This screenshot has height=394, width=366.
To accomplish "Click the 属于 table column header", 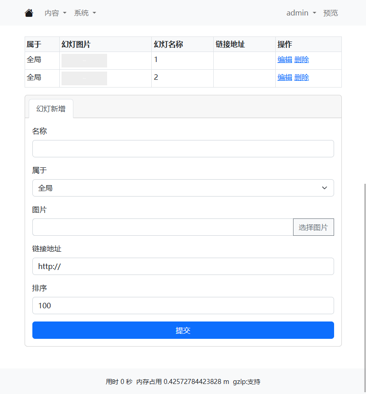I will pos(42,44).
